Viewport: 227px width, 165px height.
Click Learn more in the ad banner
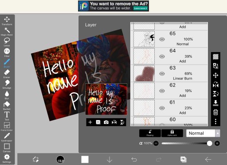coord(141,8)
